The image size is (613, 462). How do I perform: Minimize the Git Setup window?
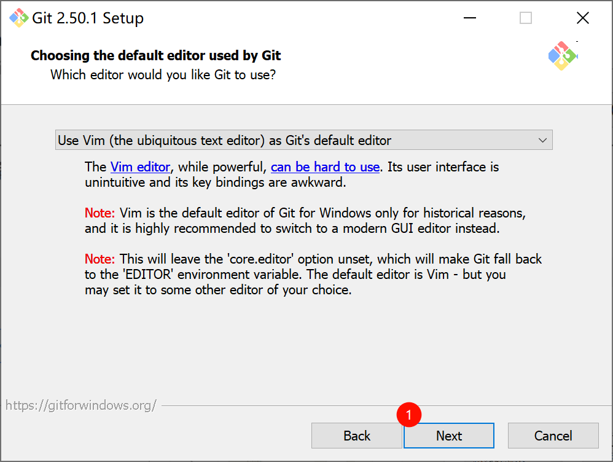(x=470, y=18)
